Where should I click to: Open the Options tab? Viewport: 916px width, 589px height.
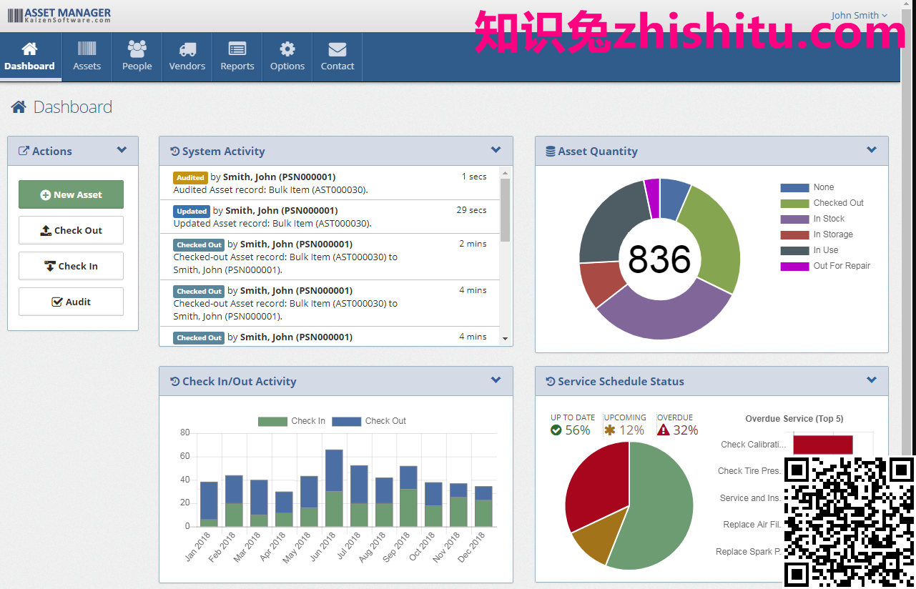pos(287,56)
